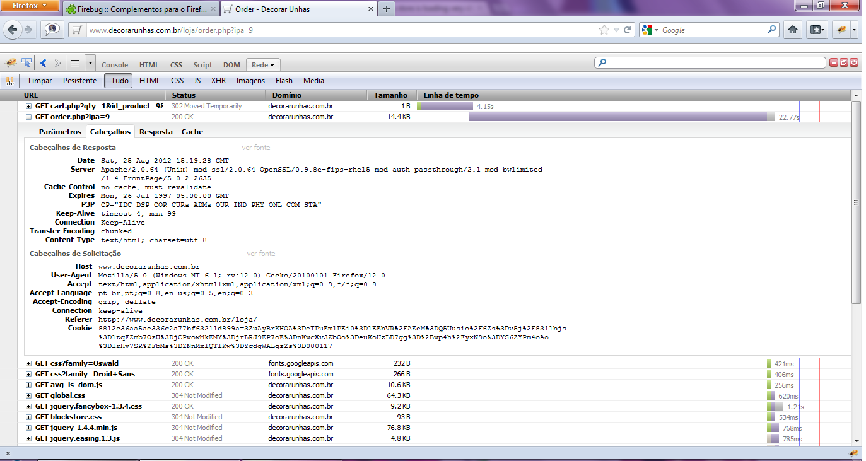Click 'ver fonte' beside Cabeçalhos de Solicitação
The width and height of the screenshot is (866, 461).
pos(261,254)
